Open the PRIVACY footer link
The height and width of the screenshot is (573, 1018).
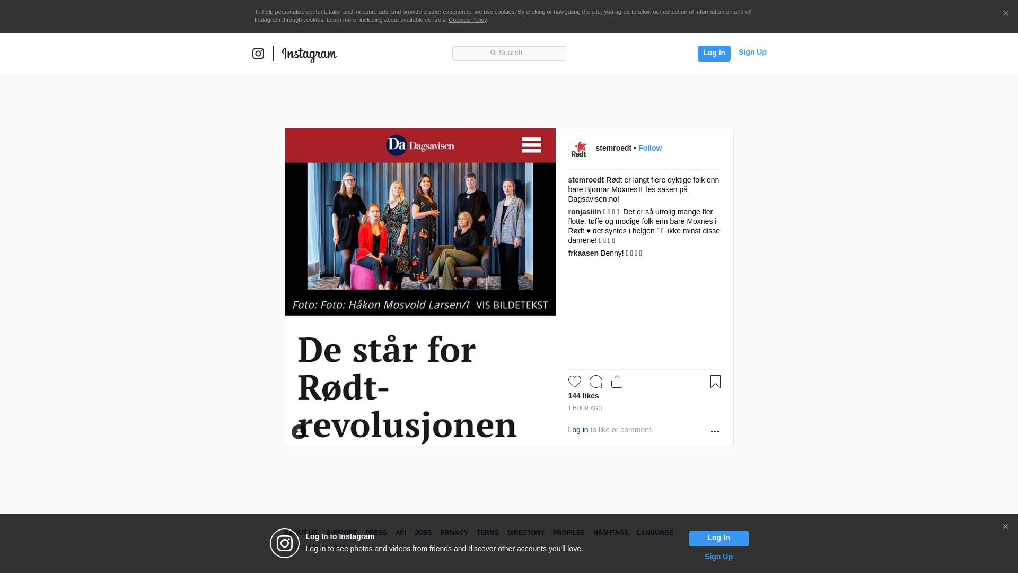[x=454, y=533]
